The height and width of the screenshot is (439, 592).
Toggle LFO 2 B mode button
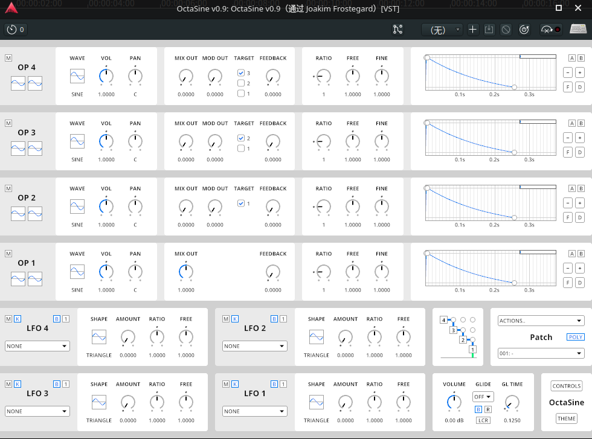pyautogui.click(x=274, y=319)
